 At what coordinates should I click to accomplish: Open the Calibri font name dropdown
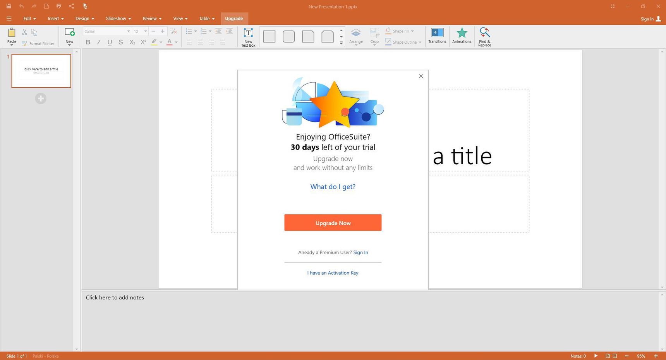click(x=129, y=31)
